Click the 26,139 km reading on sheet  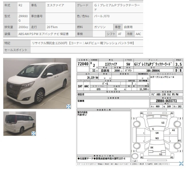click(93, 77)
